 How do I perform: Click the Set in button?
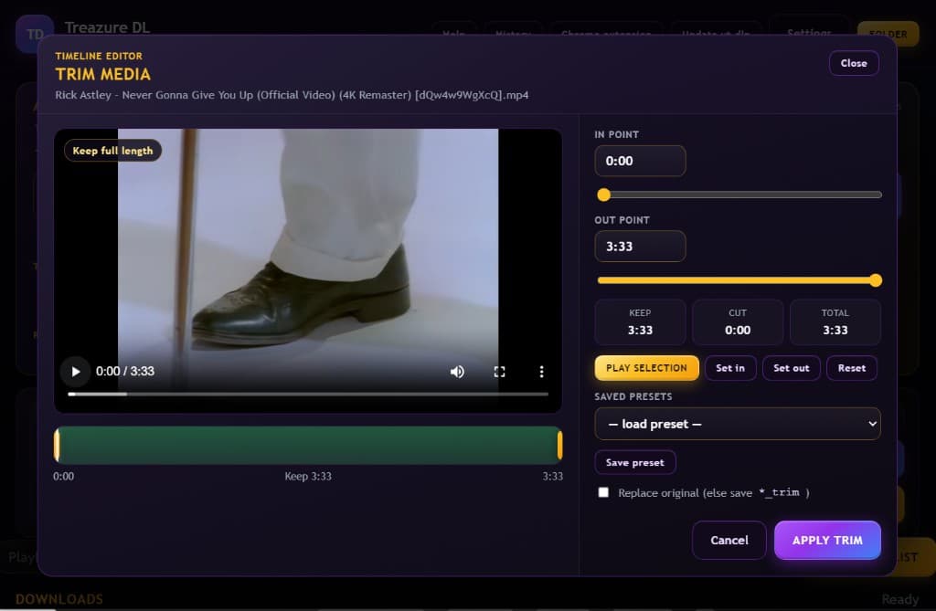tap(730, 368)
